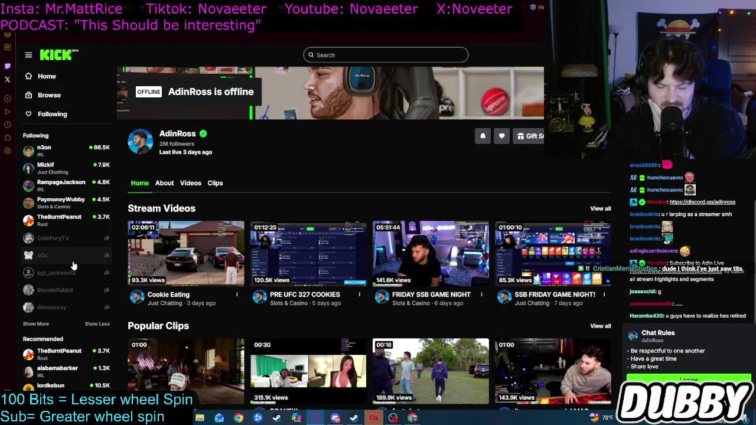Screen dimensions: 756x425
Task: Click Mizkif's avatar in Following list
Action: coord(28,168)
